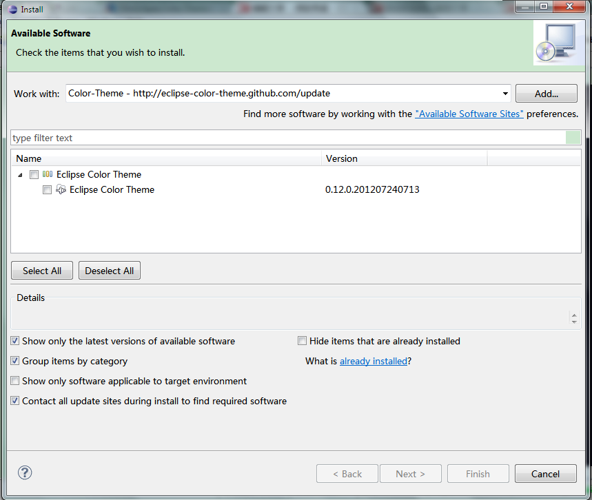Collapse the Eclipse Color Theme category tree

point(21,175)
